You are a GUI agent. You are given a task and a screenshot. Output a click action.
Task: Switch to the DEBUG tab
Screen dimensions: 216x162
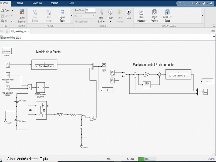coord(20,3)
